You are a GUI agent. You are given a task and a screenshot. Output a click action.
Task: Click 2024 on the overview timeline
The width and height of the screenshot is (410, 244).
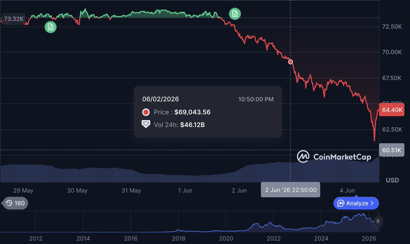(321, 239)
